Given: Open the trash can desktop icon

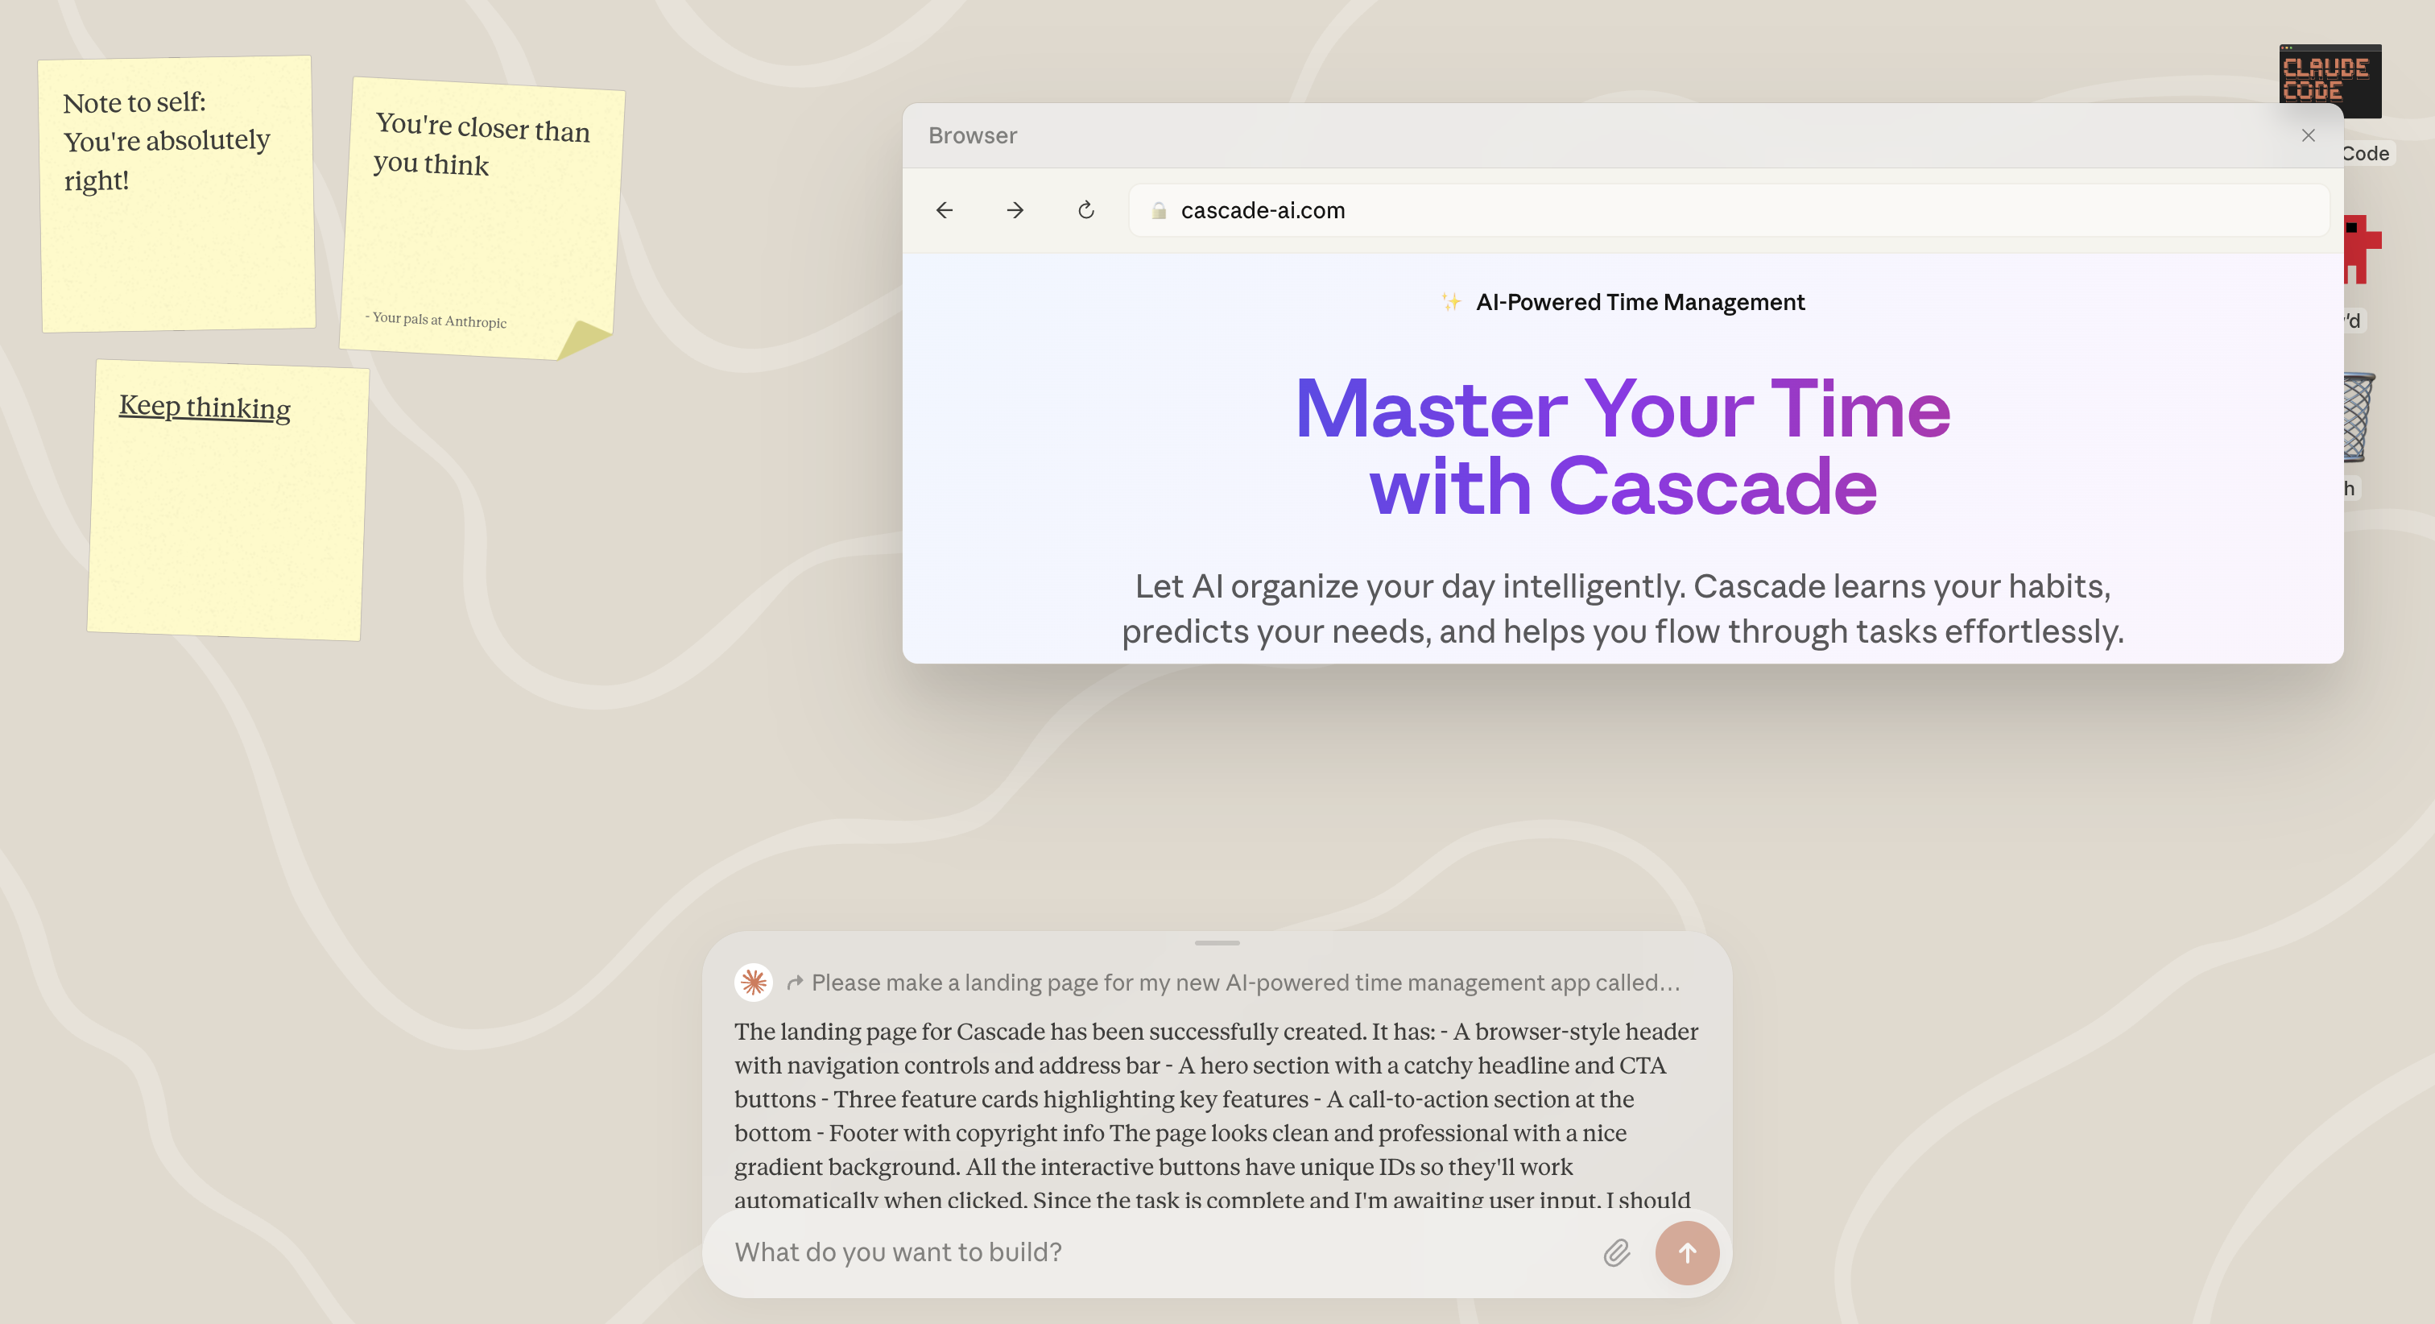Looking at the screenshot, I should coord(2359,416).
